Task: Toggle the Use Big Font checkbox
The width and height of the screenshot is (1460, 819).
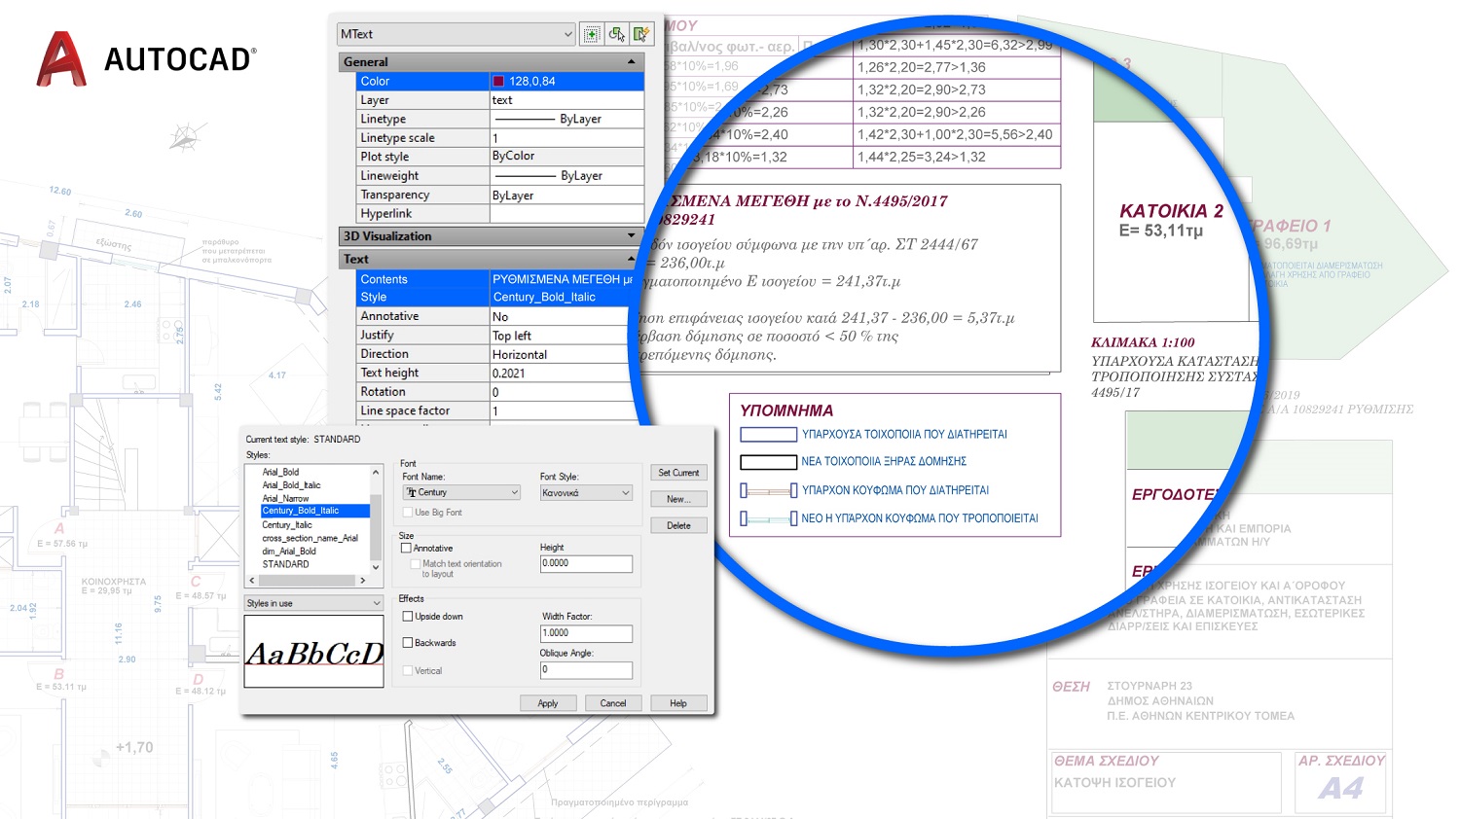Action: [408, 513]
